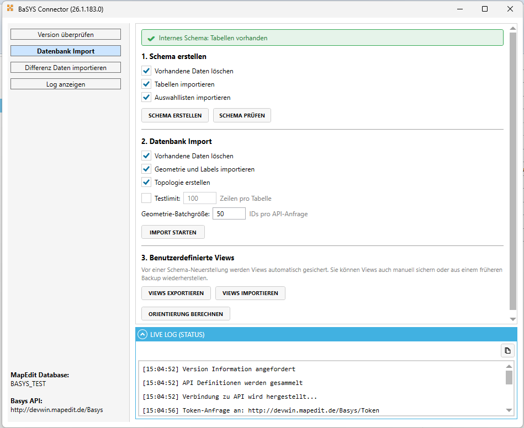Start import with IMPORT STARTEN
The width and height of the screenshot is (524, 428).
coord(173,232)
